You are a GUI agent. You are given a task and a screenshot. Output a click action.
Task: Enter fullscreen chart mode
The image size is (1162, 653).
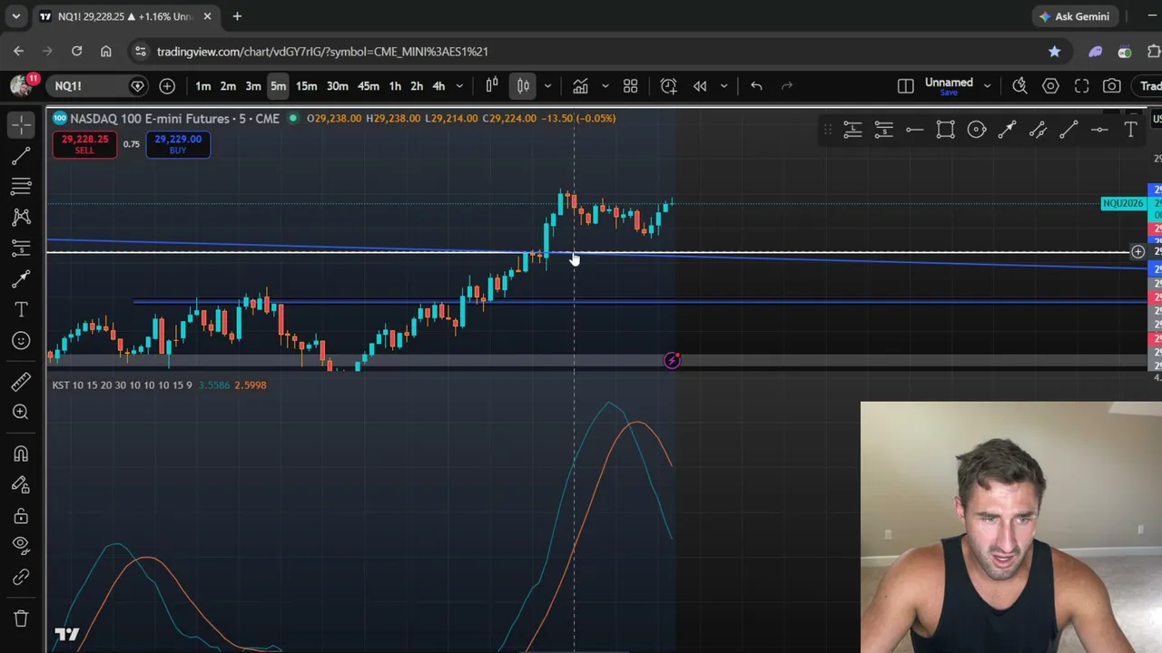point(1081,86)
